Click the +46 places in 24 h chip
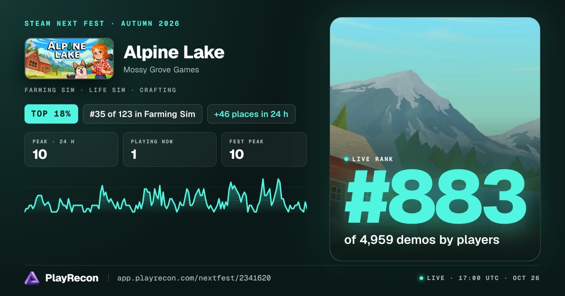 251,114
